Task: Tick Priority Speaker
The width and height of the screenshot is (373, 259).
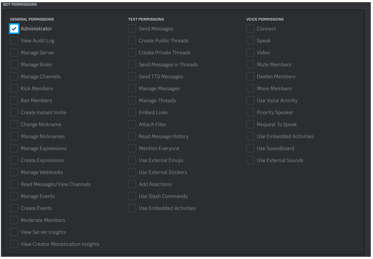Action: pos(250,112)
